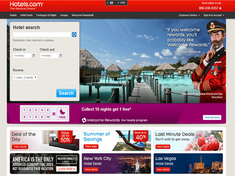Screen dimensions: 235x176
Task: Expand the Sign in & Account dropdown
Action: point(214,15)
